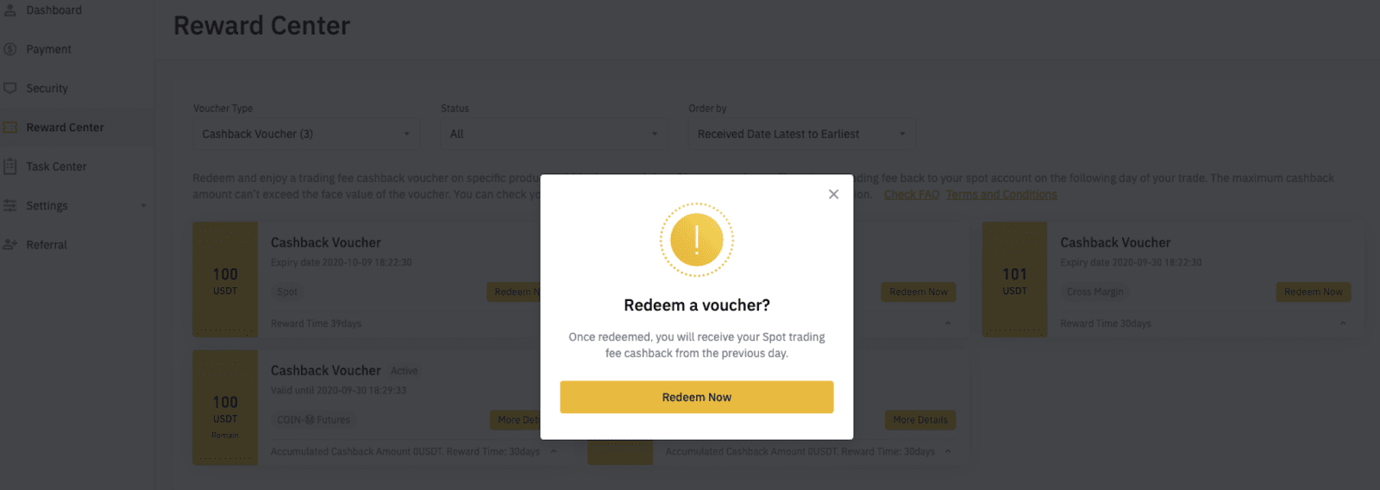The height and width of the screenshot is (490, 1380).
Task: Open the Check FAQ link
Action: [x=911, y=195]
